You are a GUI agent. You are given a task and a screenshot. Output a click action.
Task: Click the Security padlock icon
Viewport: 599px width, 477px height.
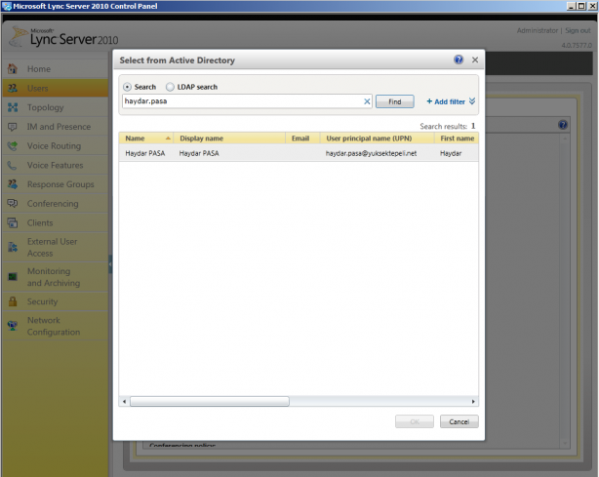click(x=13, y=301)
